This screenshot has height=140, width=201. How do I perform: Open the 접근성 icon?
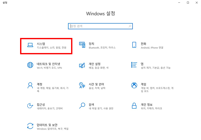[x=30, y=106]
